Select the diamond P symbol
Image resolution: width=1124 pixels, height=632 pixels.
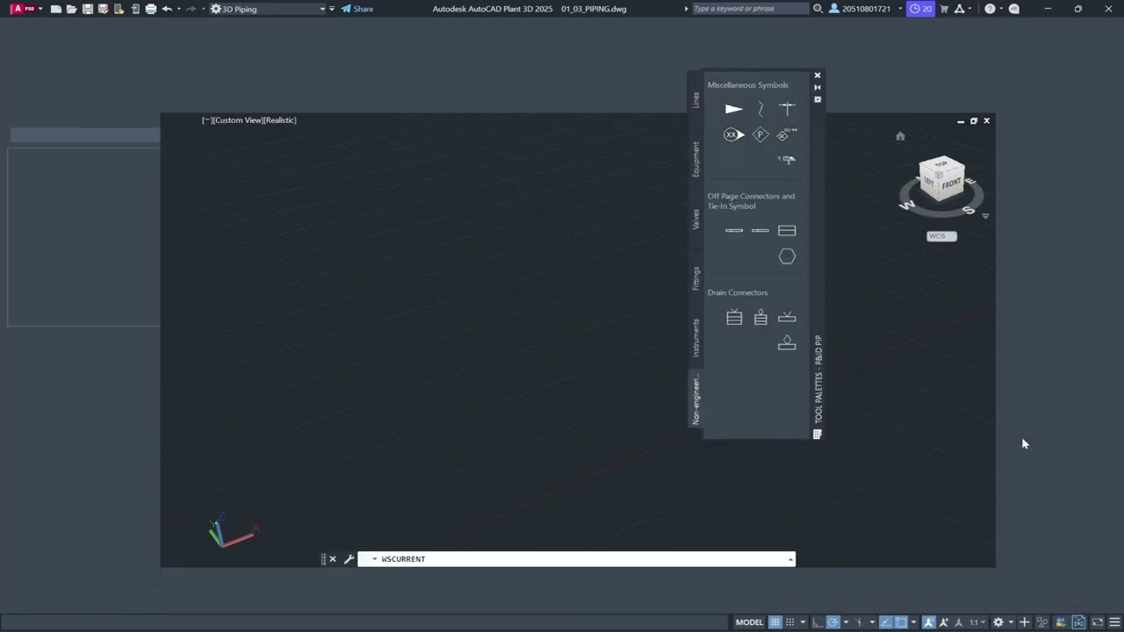tap(760, 134)
